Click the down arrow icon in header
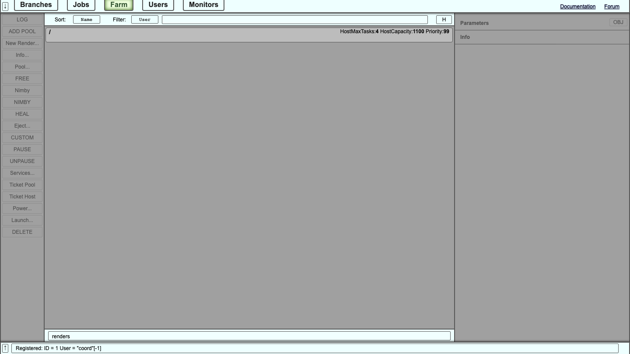 coord(5,6)
